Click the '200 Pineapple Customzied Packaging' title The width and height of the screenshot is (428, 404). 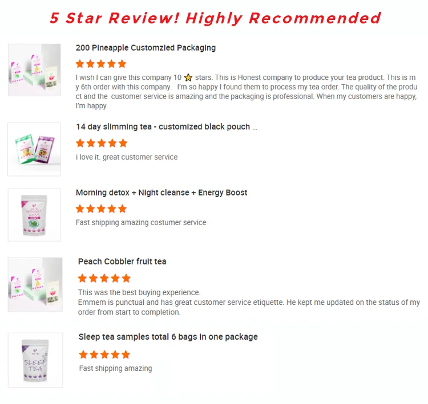(146, 48)
